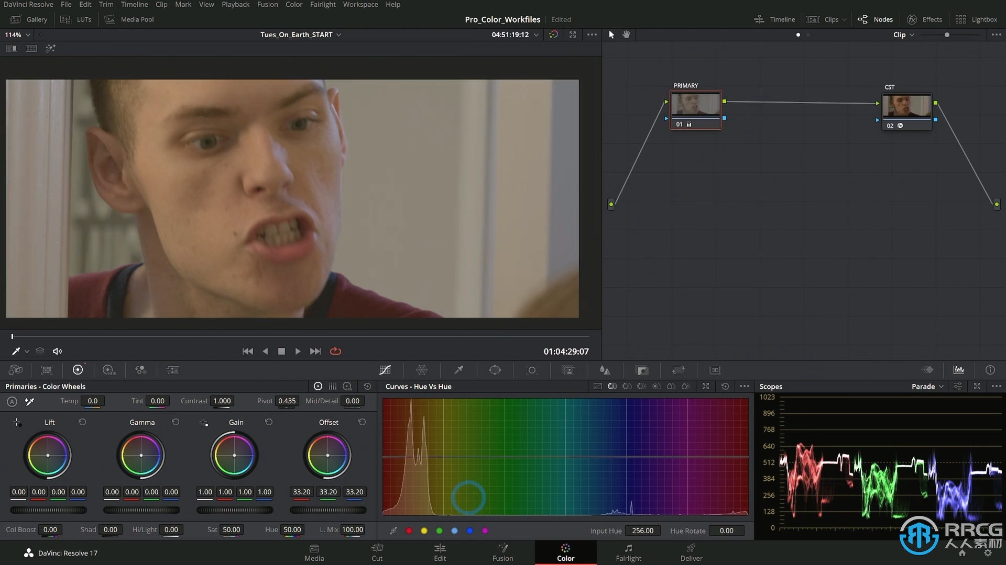Select the Fusion tab at the bottom
1006x565 pixels.
(x=502, y=552)
